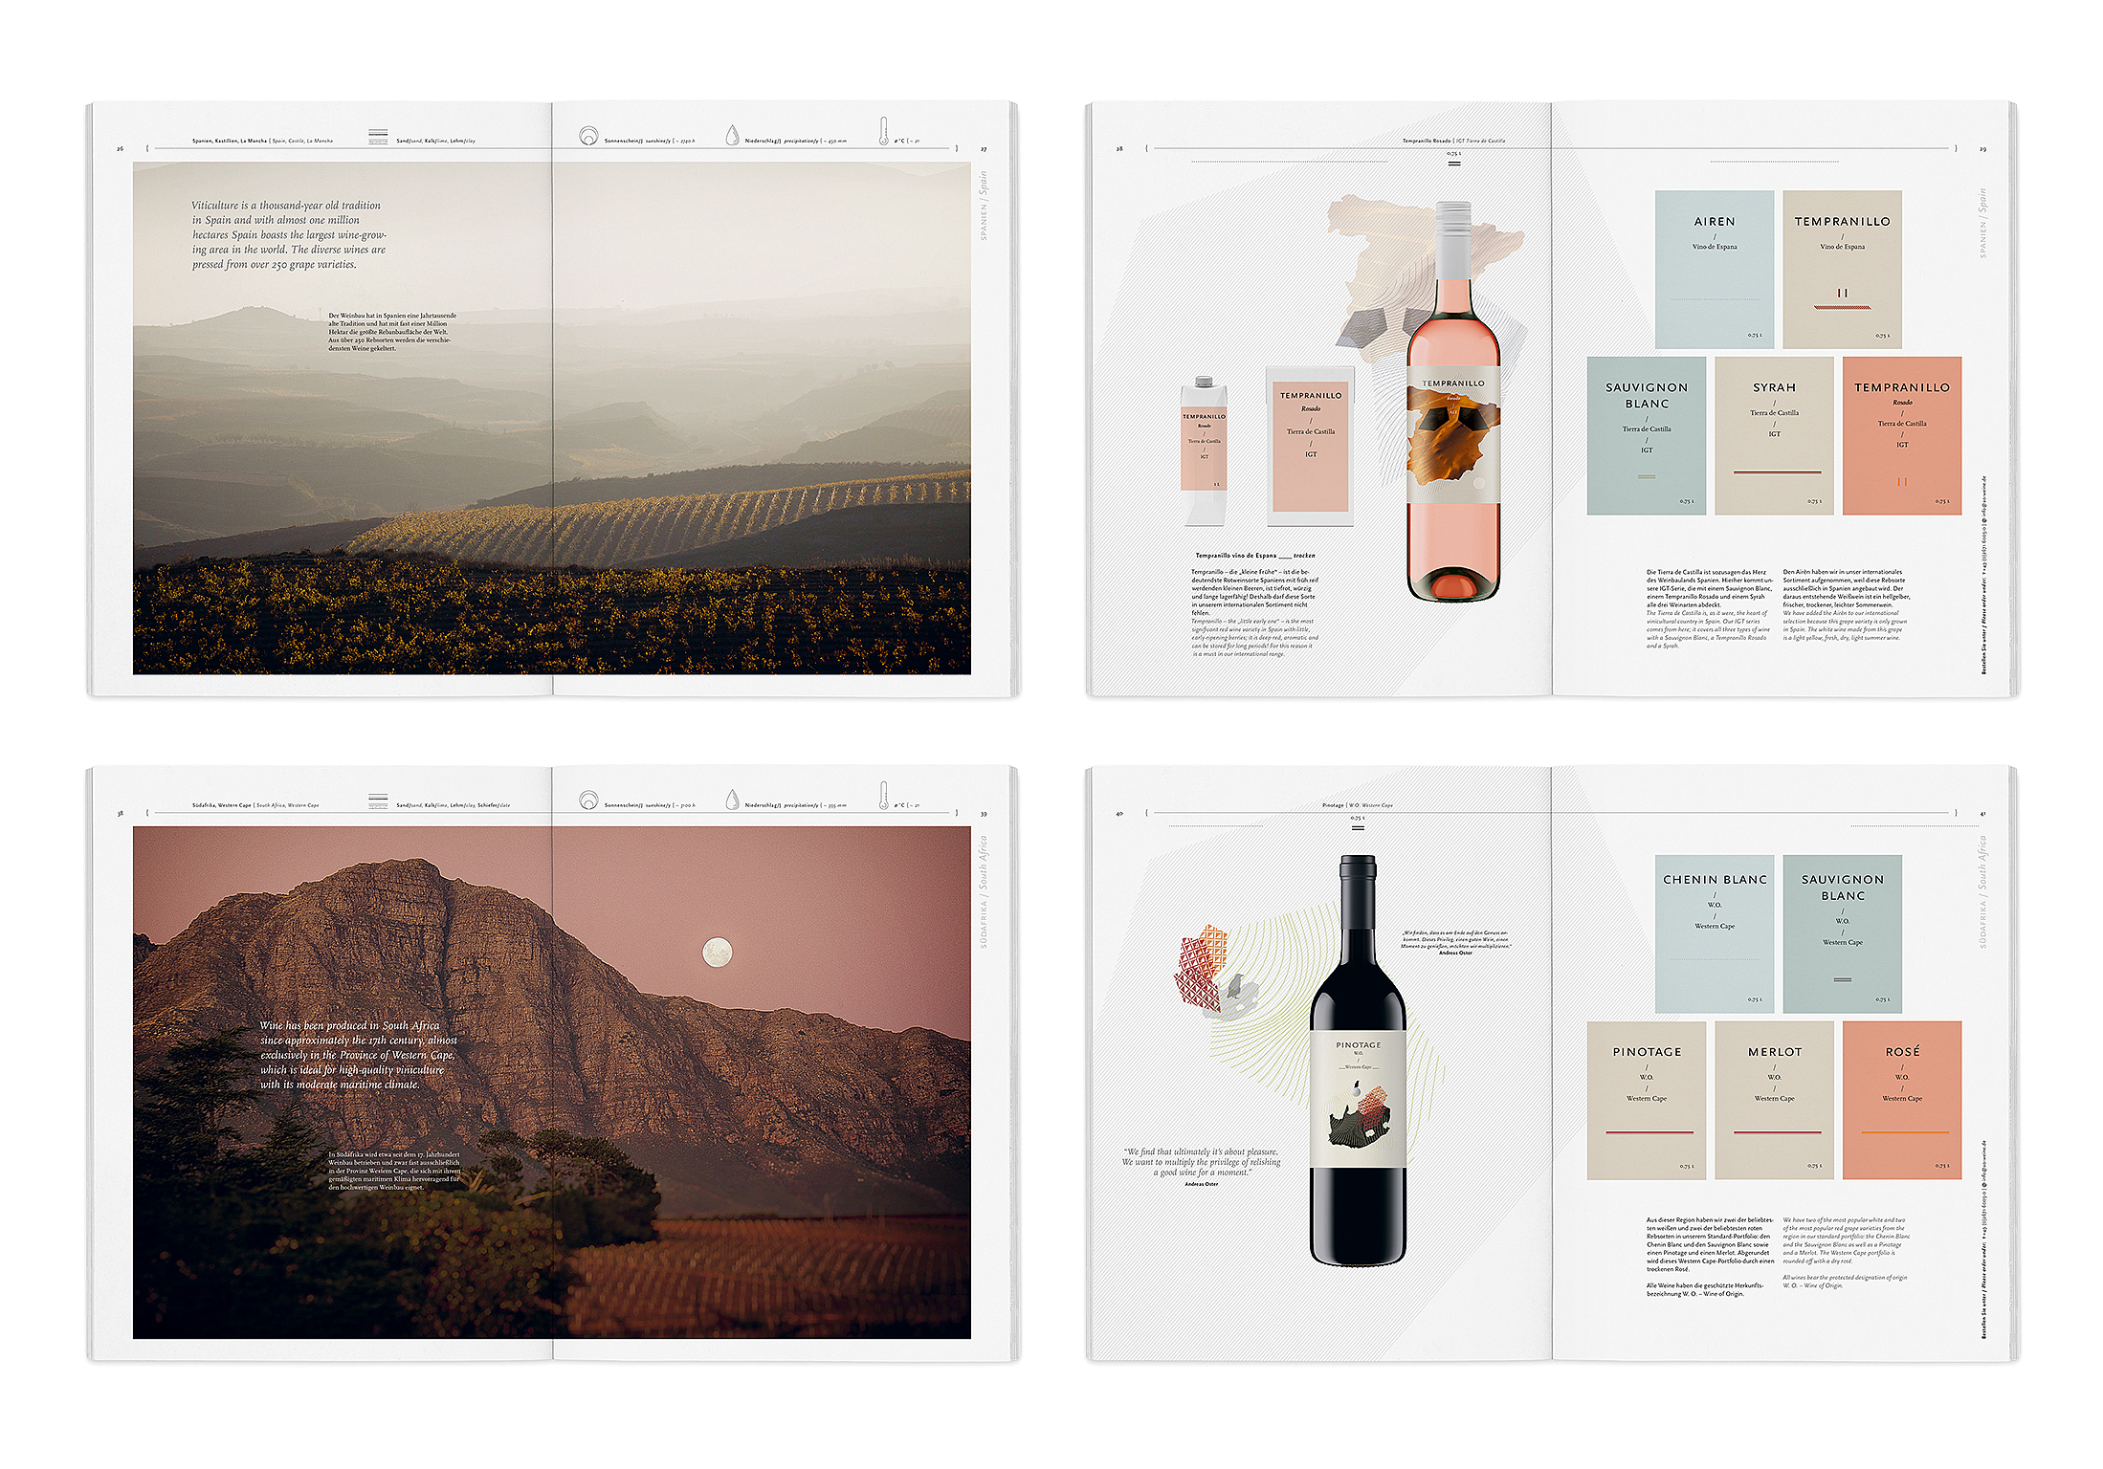
Task: Select the salmon TEMPRANILLO Rosado label card
Action: point(1901,435)
